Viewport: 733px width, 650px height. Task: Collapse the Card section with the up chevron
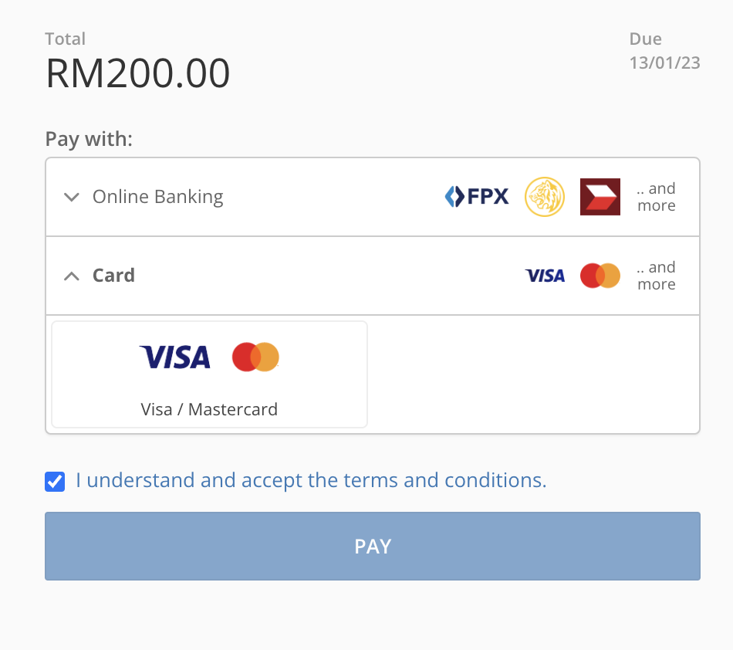pyautogui.click(x=72, y=276)
